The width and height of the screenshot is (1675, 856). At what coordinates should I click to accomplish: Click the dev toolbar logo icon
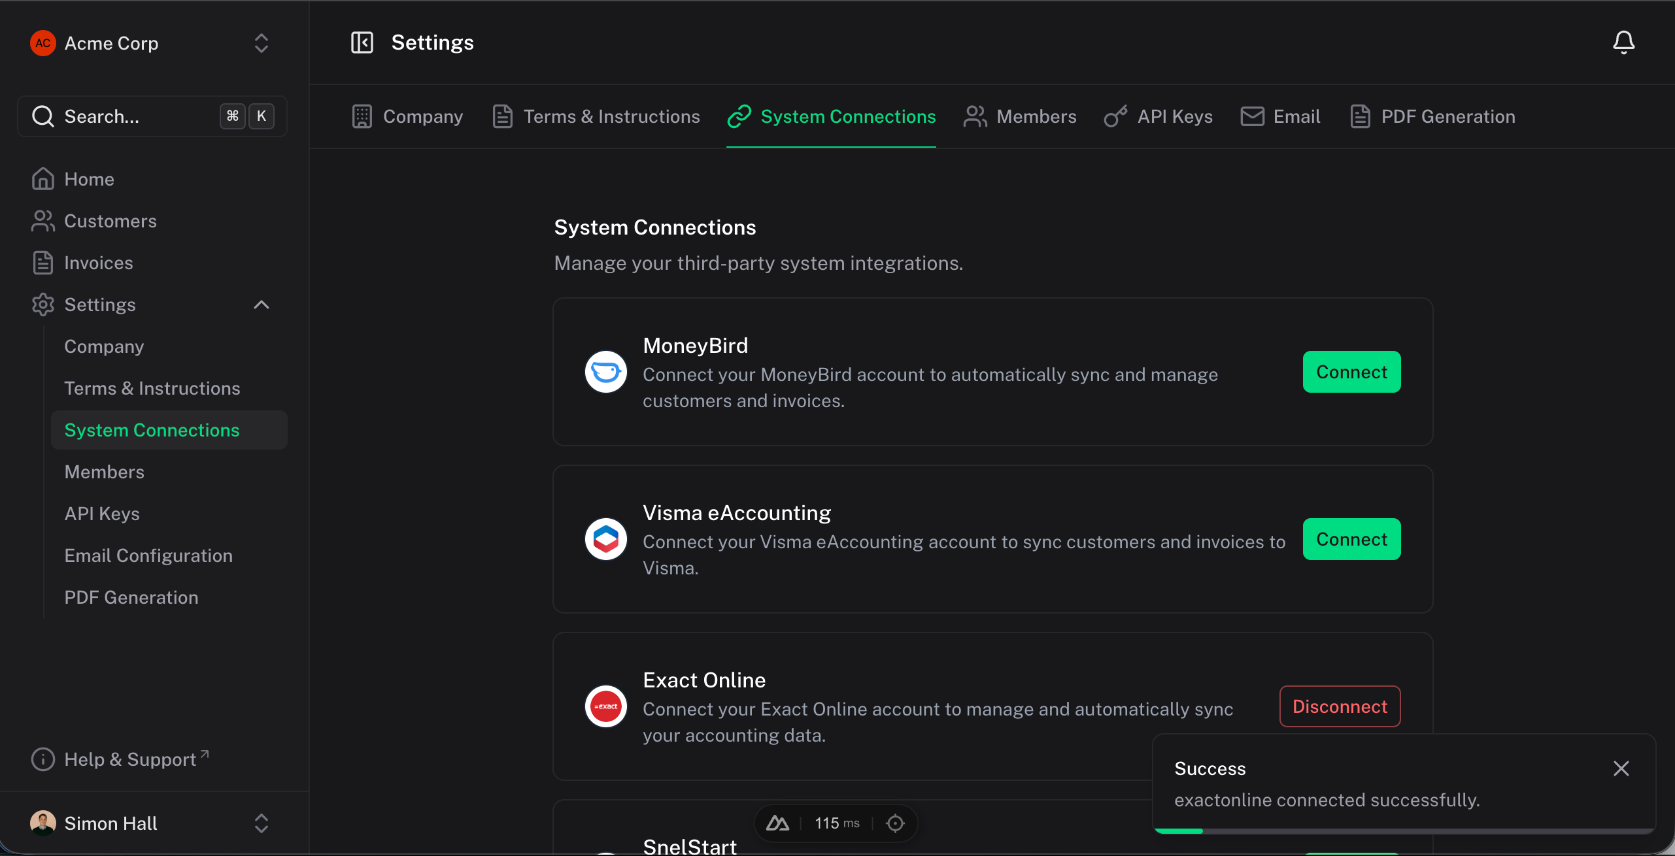(x=777, y=823)
